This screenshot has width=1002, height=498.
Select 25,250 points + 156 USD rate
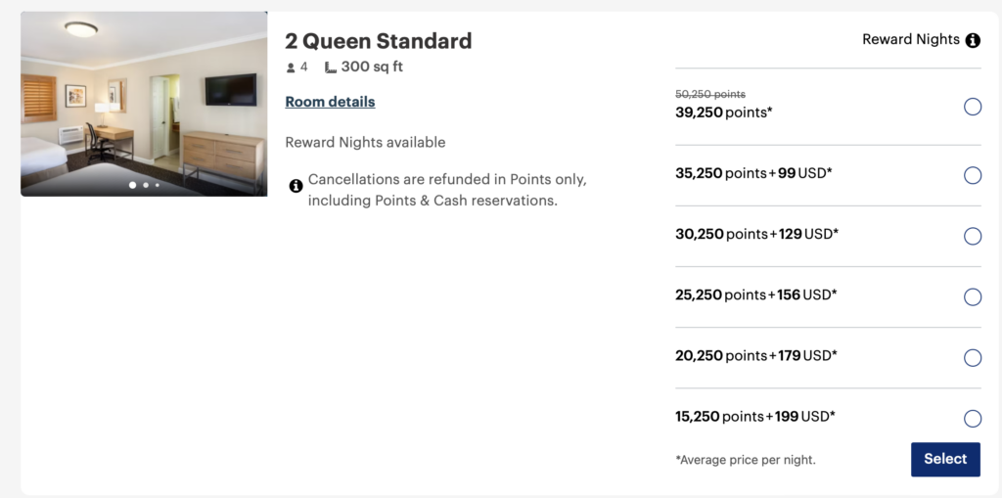[x=973, y=296]
